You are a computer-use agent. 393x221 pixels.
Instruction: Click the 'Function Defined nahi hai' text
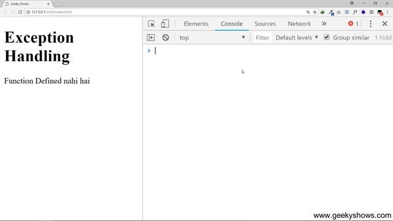point(47,81)
